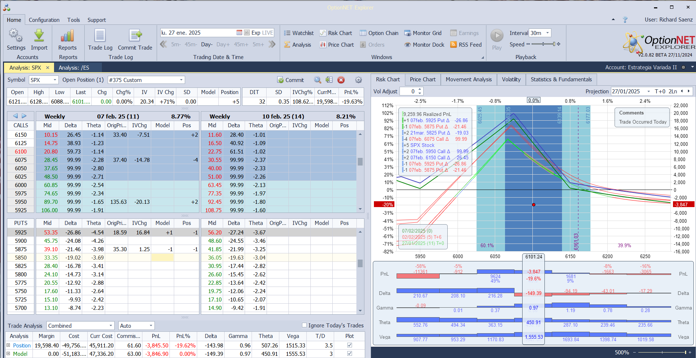This screenshot has width=696, height=358.
Task: Click the 2Ln projection lines label
Action: tap(673, 92)
